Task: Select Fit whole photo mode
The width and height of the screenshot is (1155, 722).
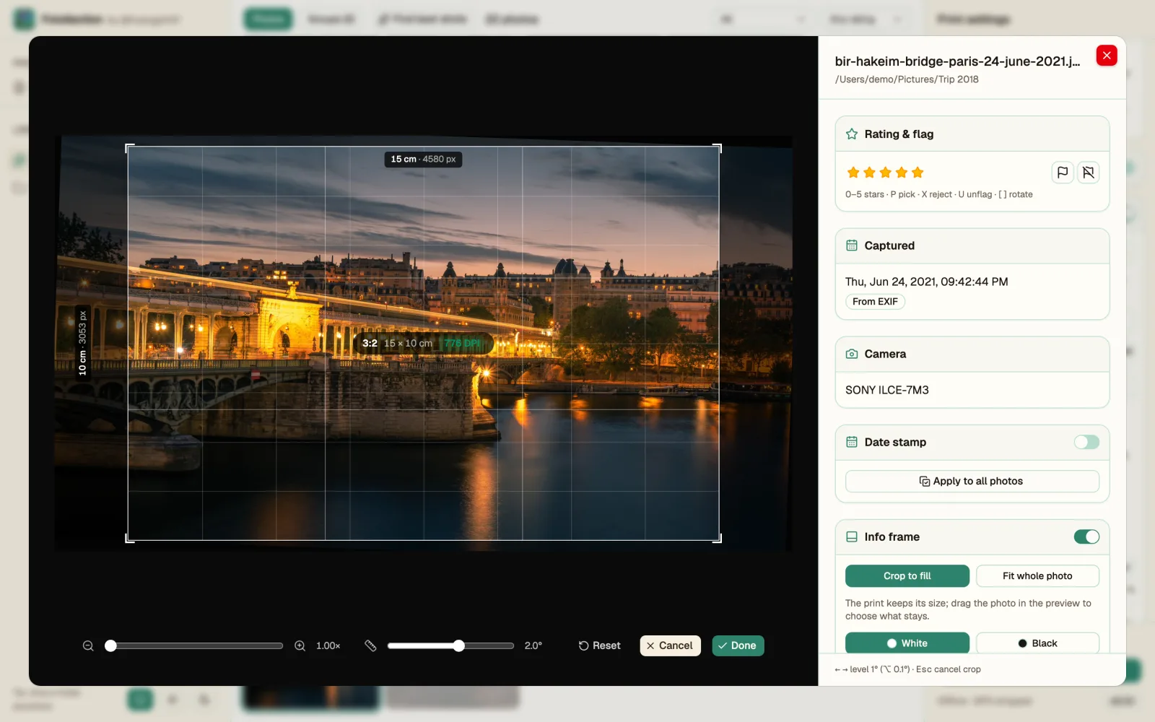Action: tap(1037, 575)
